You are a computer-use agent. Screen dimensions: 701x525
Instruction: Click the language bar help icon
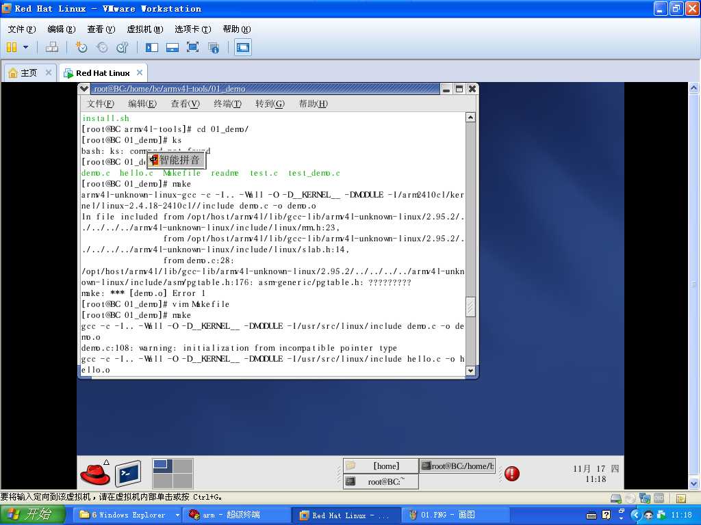pos(607,515)
